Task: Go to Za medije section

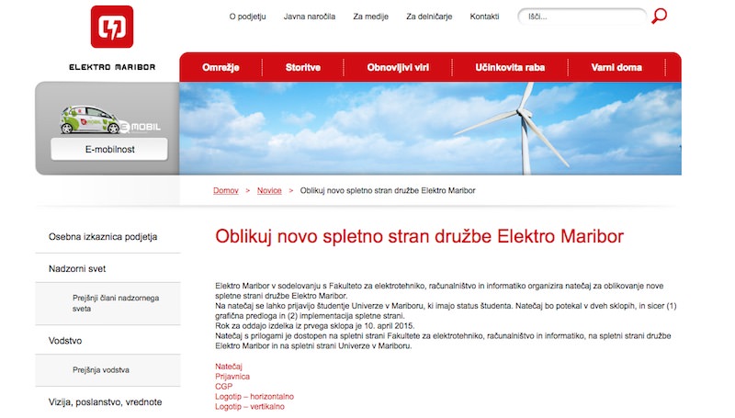Action: pos(371,17)
